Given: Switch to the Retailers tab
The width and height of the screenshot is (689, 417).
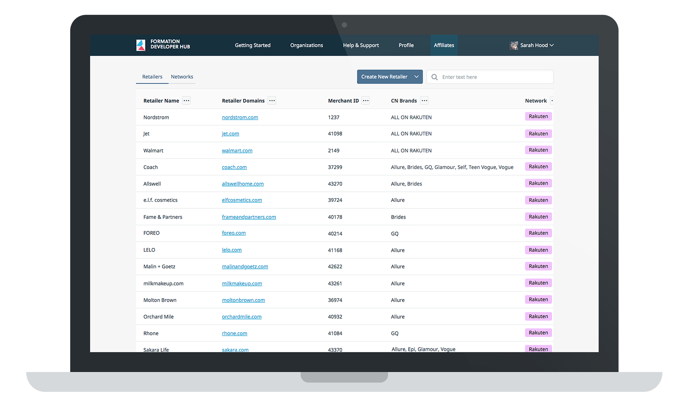Looking at the screenshot, I should point(152,77).
